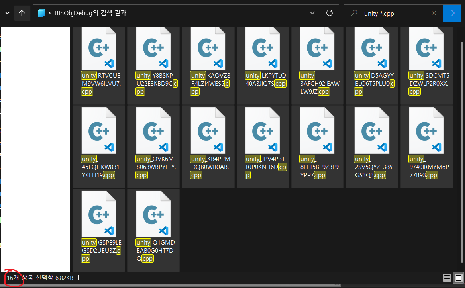Screen dimensions: 465x288
Task: Select file unity_GSPE9LEGSD2UEU3Z.cpp icon
Action: click(99, 214)
